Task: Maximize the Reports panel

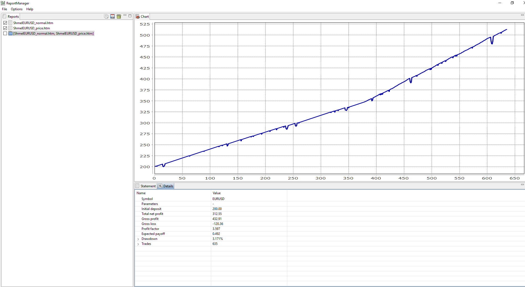Action: 130,16
